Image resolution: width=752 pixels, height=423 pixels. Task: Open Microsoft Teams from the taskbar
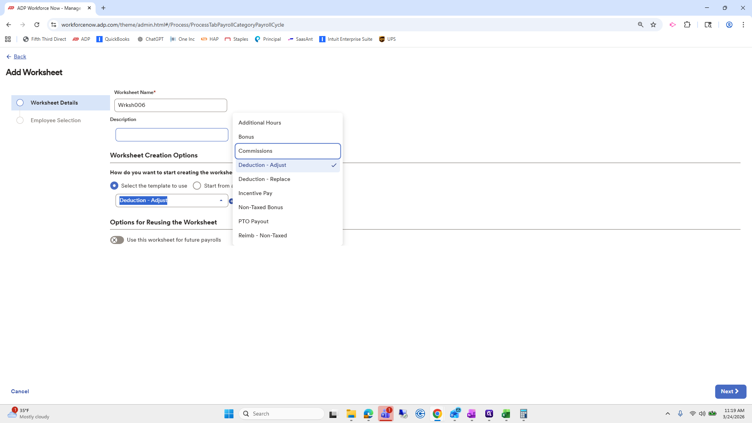click(x=385, y=414)
